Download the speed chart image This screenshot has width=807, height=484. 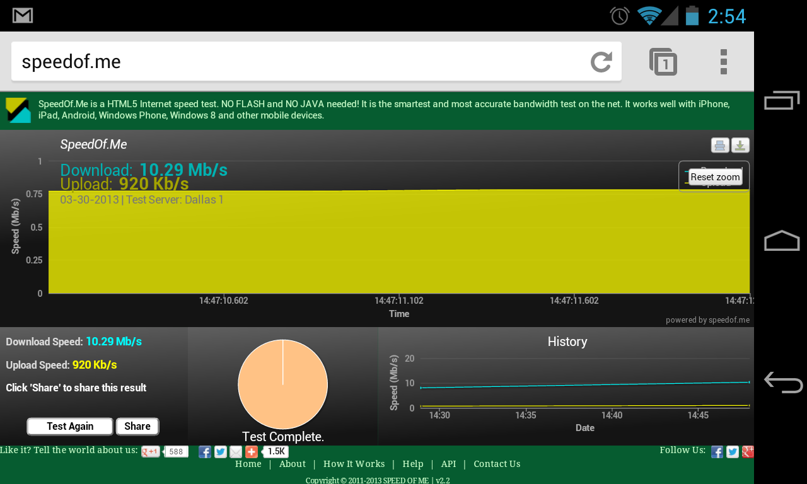point(740,146)
